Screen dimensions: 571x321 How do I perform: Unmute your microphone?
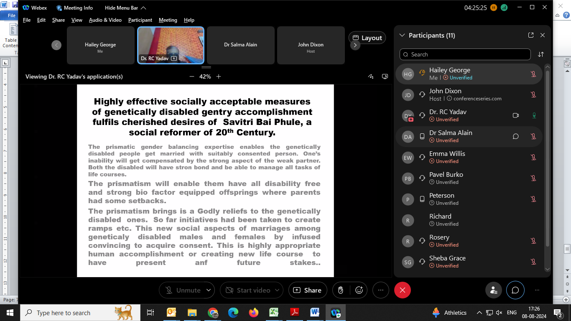point(183,290)
